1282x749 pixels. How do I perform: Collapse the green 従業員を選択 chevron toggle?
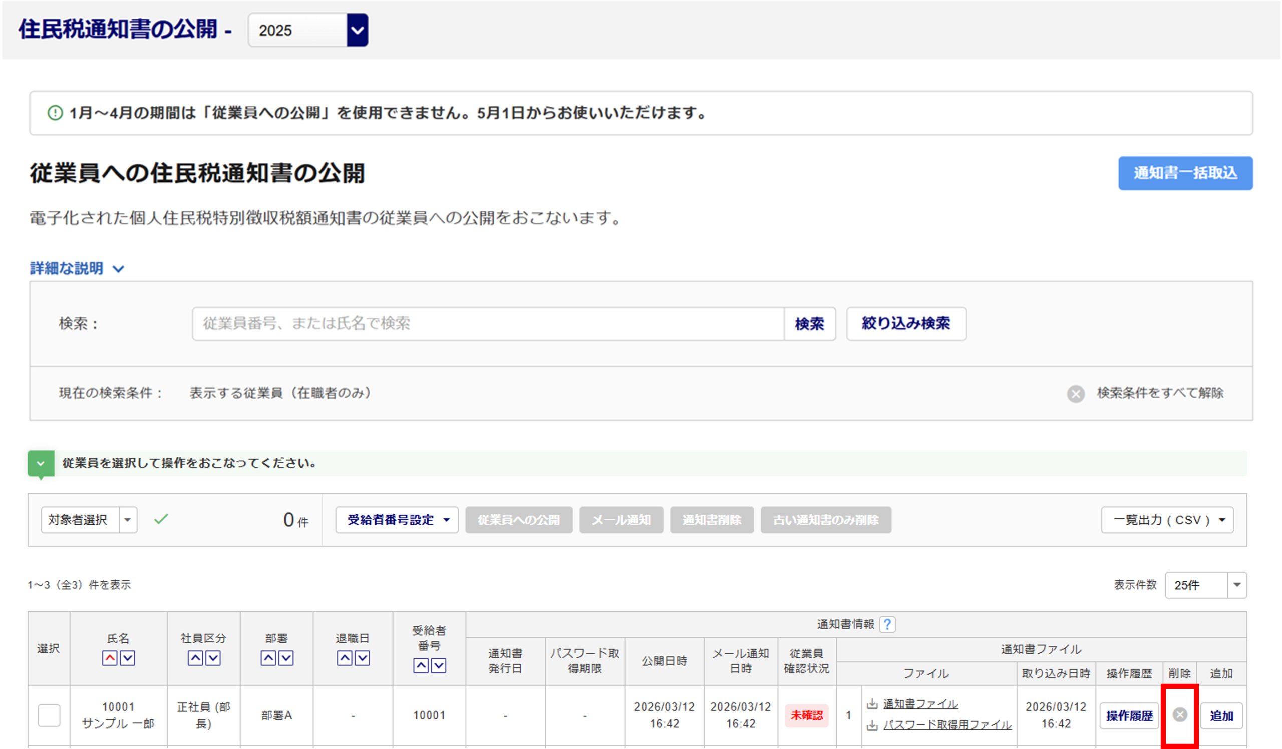[x=41, y=463]
